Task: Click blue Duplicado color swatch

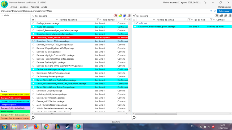Action: click(x=15, y=105)
